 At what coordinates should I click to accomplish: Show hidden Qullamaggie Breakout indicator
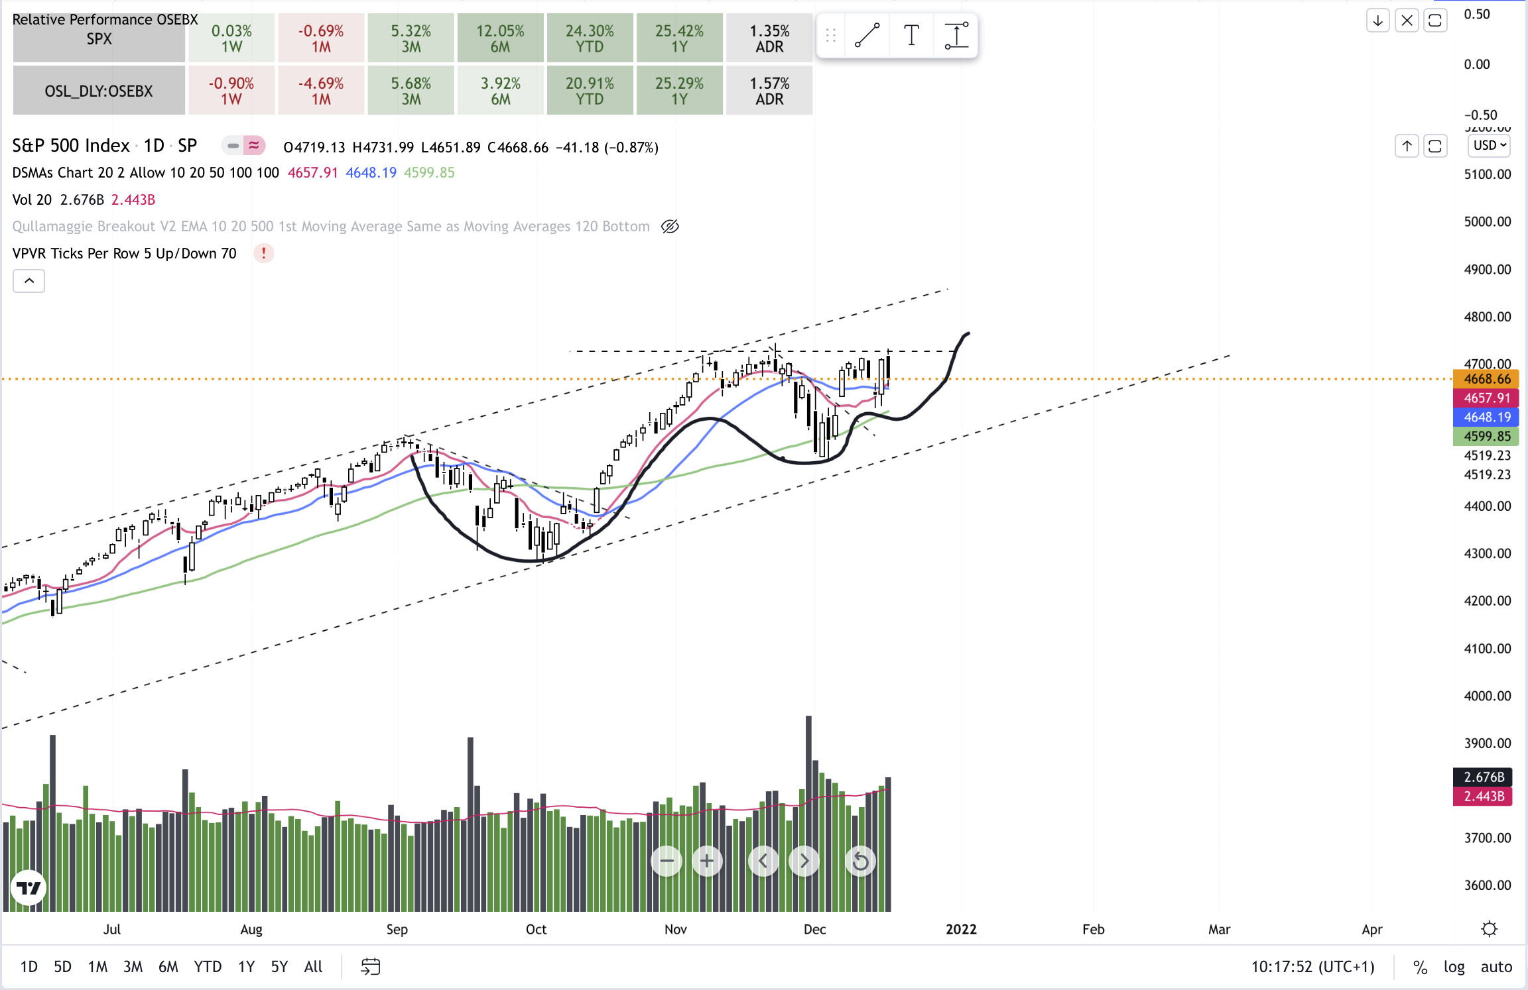pyautogui.click(x=670, y=227)
